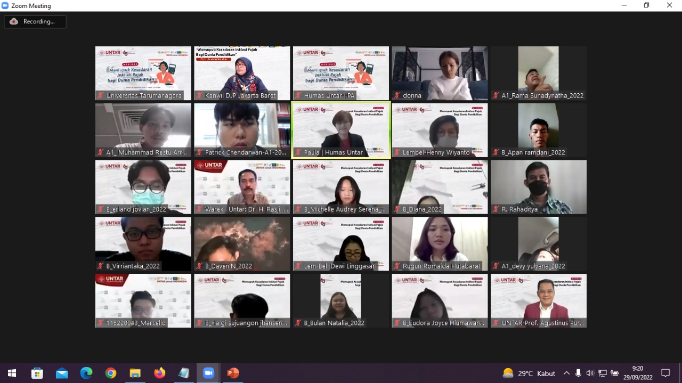Open the weather widget showing 29°C Kabut
This screenshot has width=682, height=383.
[529, 373]
